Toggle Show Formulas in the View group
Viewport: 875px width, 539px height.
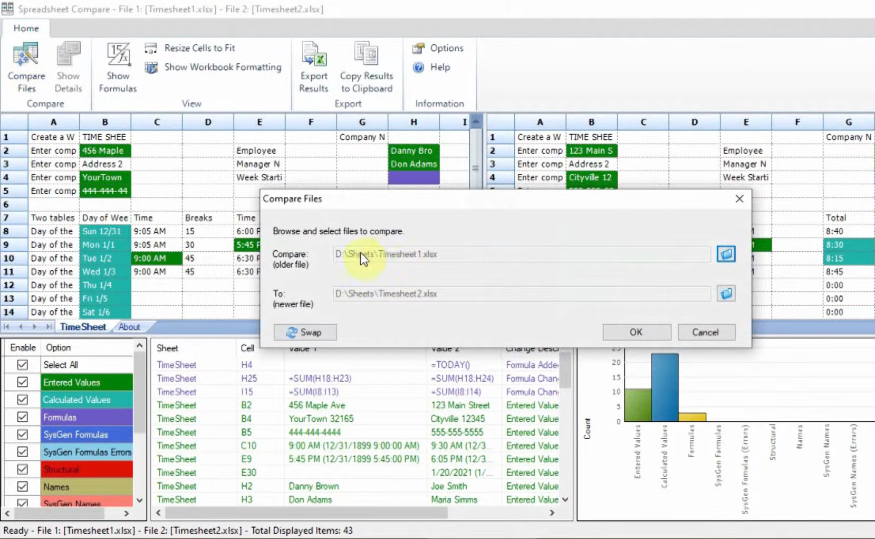[x=118, y=68]
